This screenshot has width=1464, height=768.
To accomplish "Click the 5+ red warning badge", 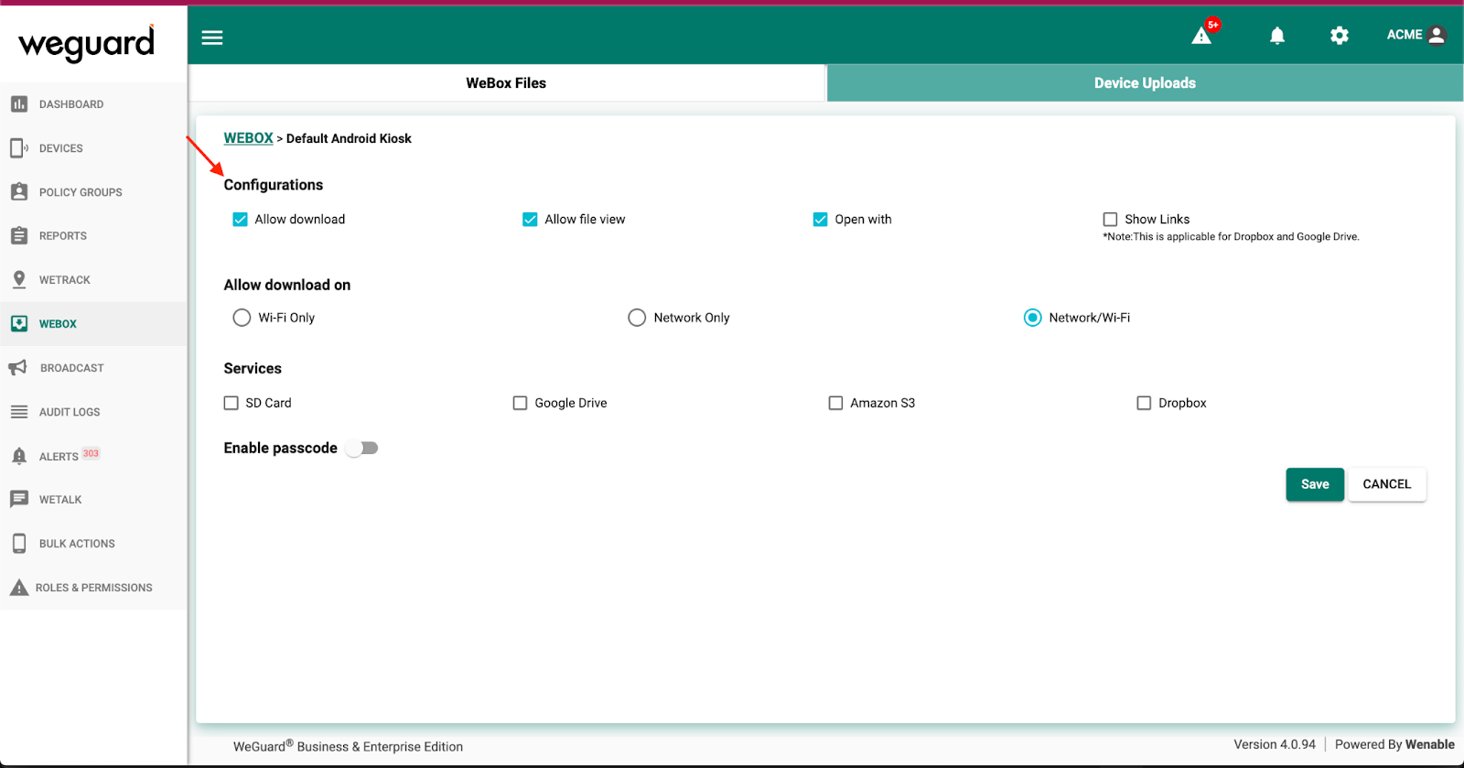I will (1213, 25).
